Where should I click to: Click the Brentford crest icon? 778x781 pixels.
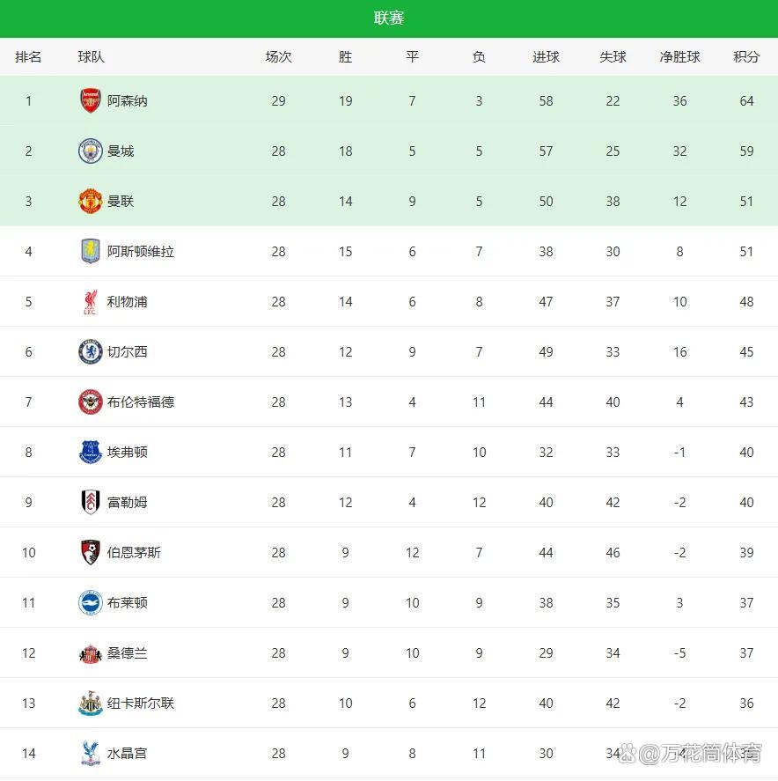coord(91,402)
